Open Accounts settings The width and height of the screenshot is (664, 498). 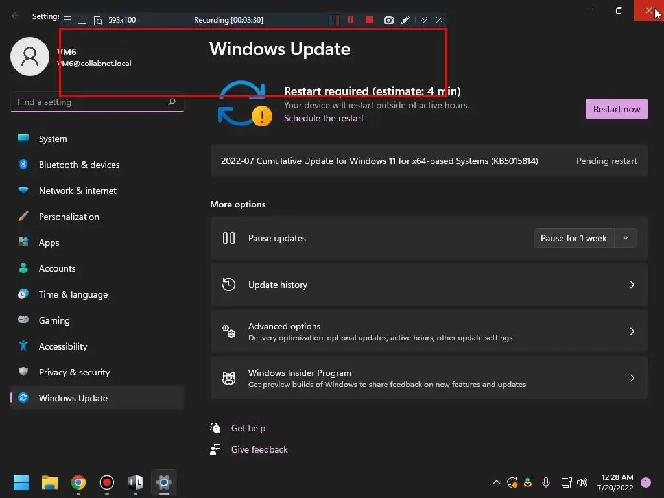tap(97, 268)
